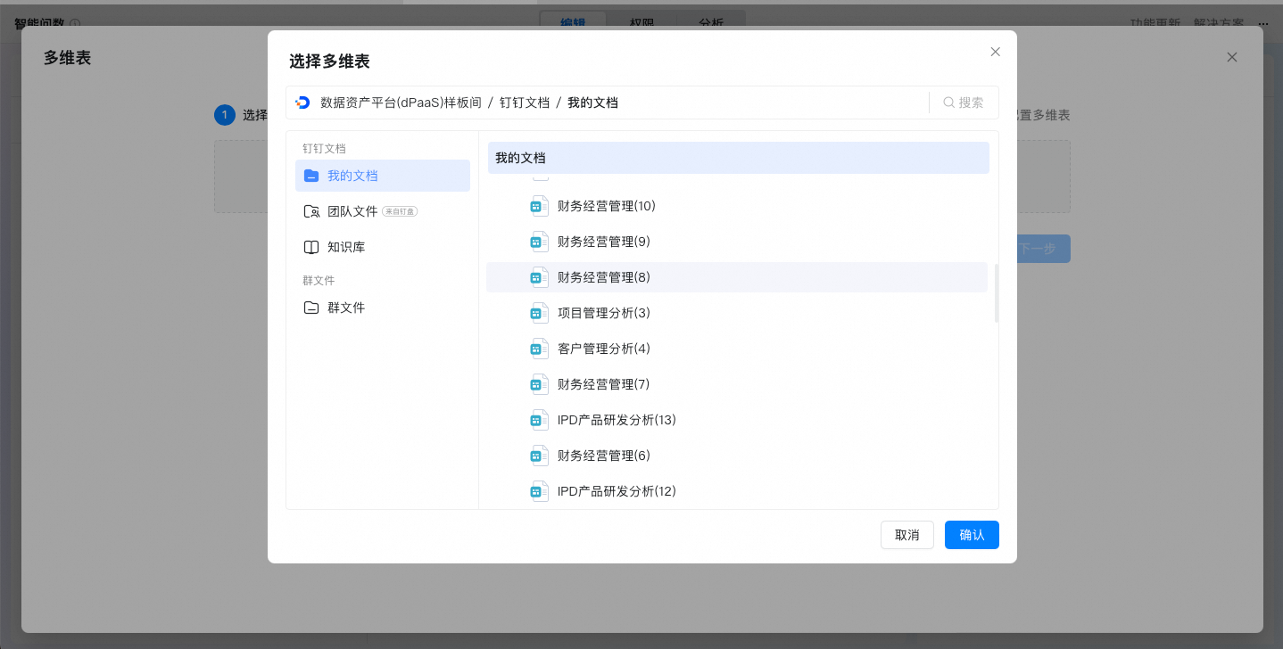Click the 我的文档 header above the file list

(739, 158)
